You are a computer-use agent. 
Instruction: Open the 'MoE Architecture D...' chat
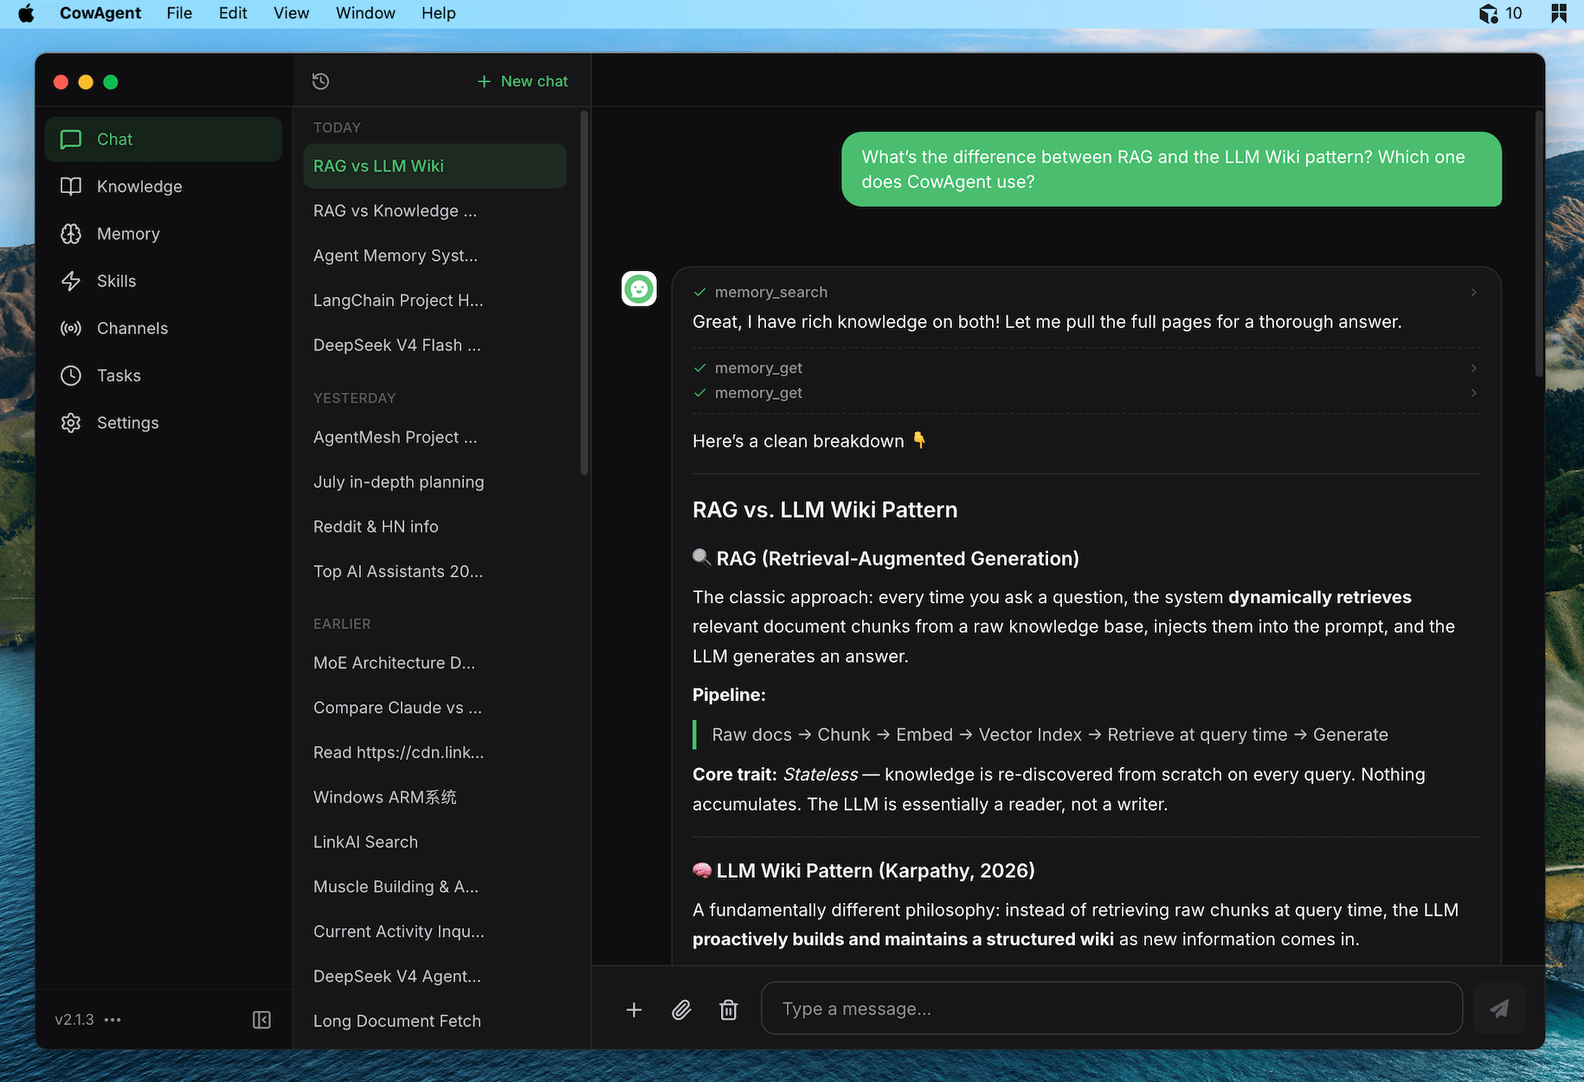tap(435, 663)
